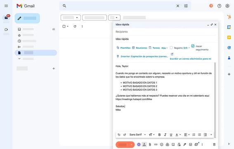234x149 pixels.
Task: Expand the Más dropdown menu
Action: click(x=164, y=48)
